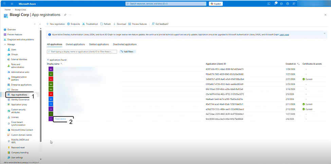Click the Add filters button
Screen dimensions: 331x164
[128, 52]
